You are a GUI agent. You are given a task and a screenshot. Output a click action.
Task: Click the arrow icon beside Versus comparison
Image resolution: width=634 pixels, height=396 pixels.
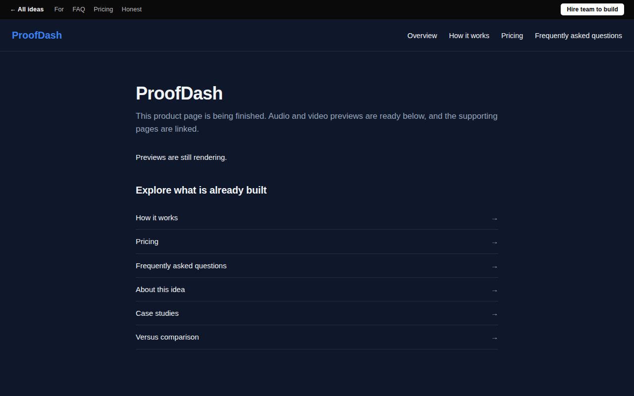coord(494,338)
